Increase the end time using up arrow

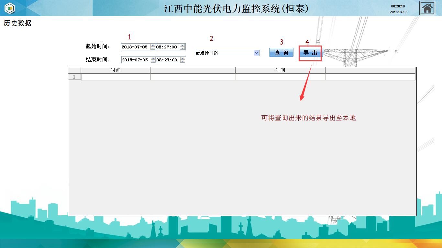(x=182, y=58)
